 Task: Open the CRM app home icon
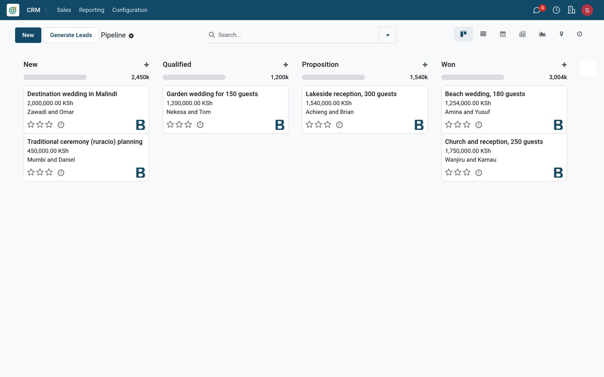coord(13,10)
